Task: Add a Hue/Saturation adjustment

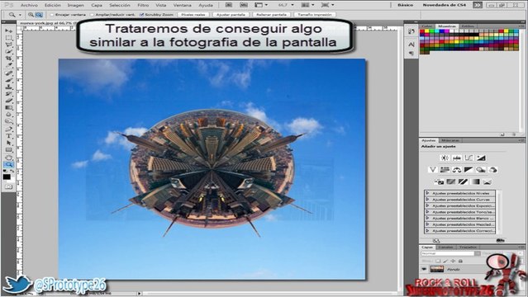Action: [x=445, y=169]
